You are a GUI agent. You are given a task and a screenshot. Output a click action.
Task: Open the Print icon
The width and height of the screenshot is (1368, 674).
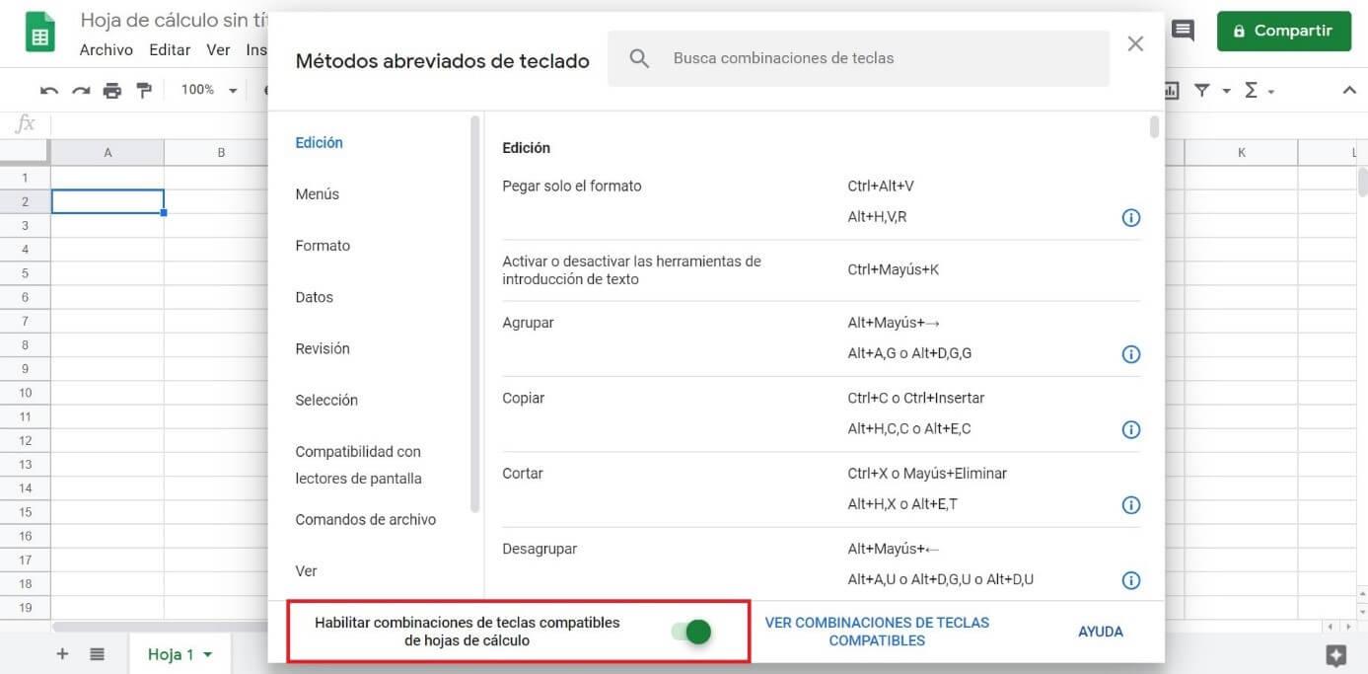112,89
